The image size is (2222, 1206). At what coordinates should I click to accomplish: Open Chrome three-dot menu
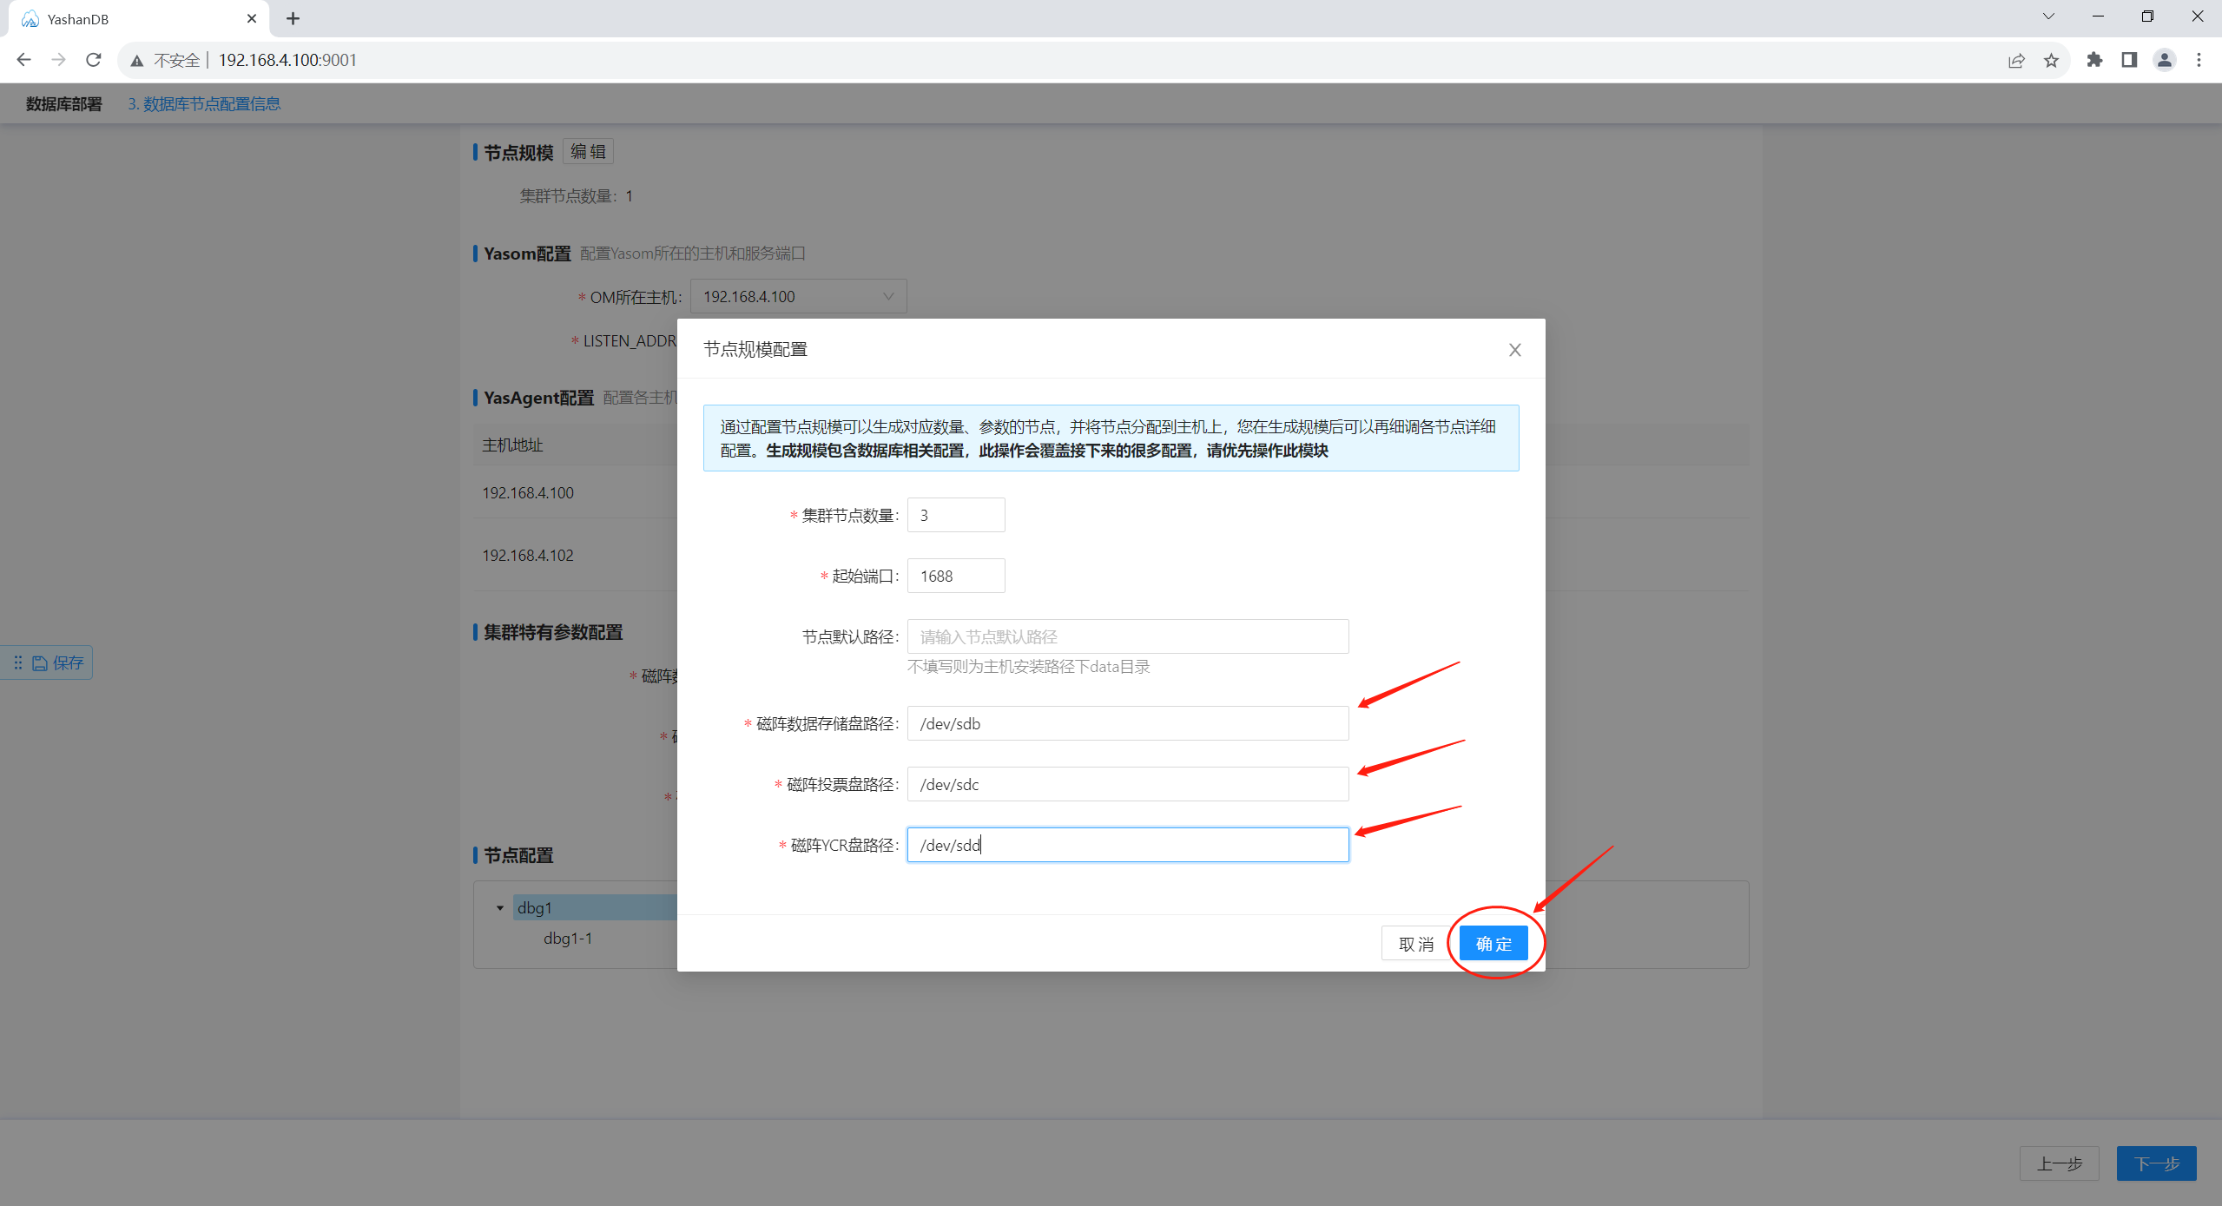pos(2199,60)
